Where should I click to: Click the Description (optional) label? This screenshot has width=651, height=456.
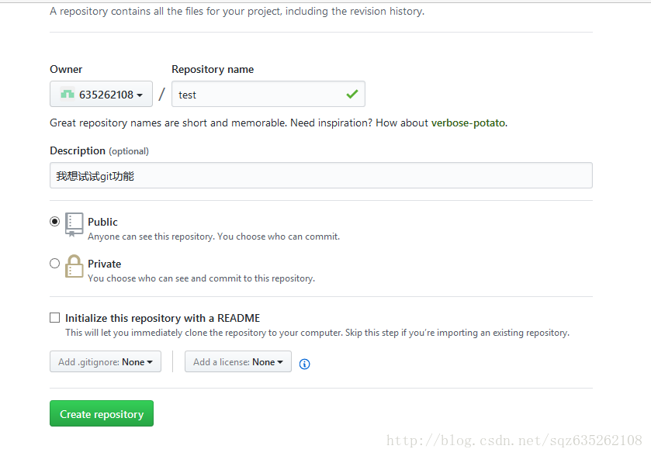[x=99, y=150]
